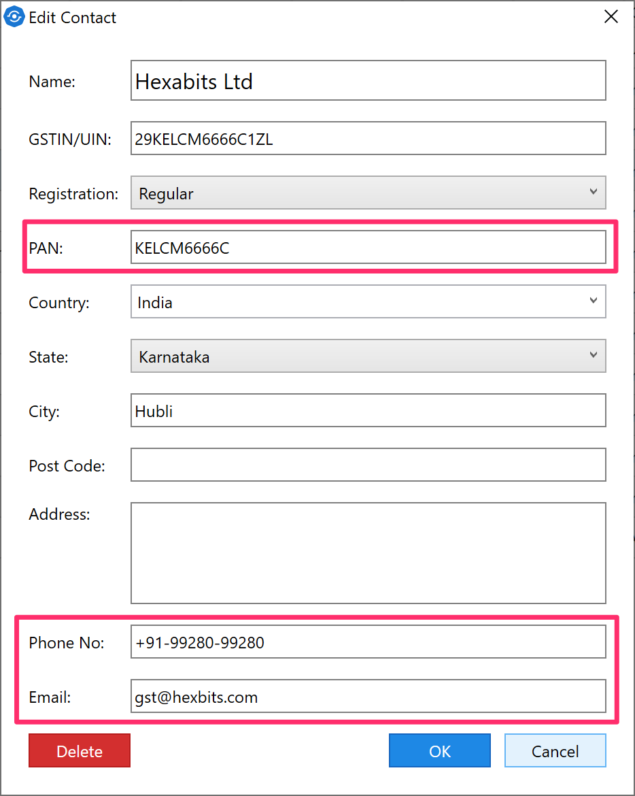Dismiss the dialog using Cancel
635x796 pixels.
555,751
